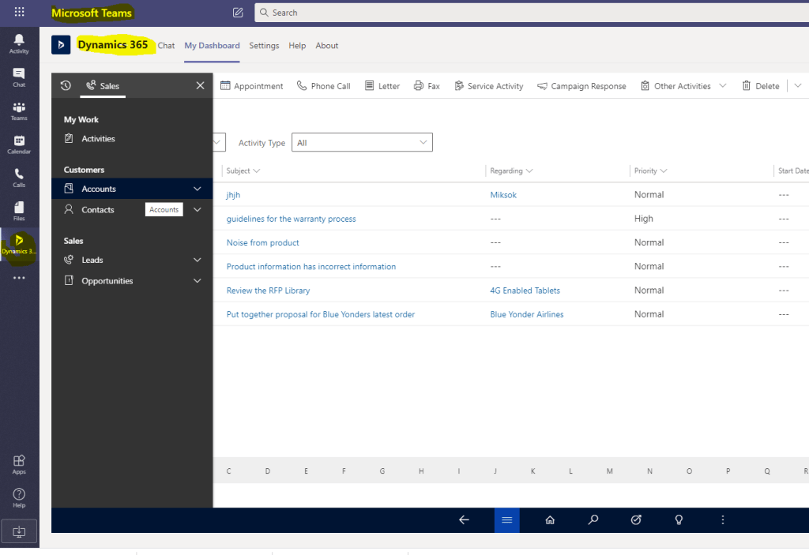Click the Delete button in toolbar

760,86
